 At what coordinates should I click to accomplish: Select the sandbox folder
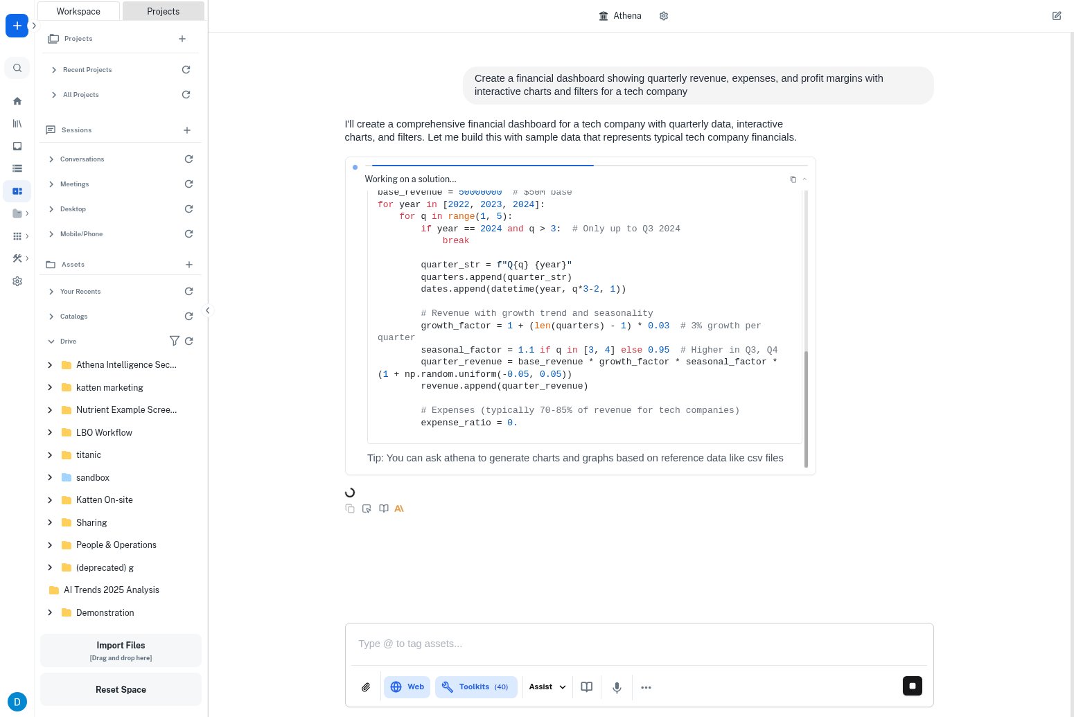[x=93, y=478]
